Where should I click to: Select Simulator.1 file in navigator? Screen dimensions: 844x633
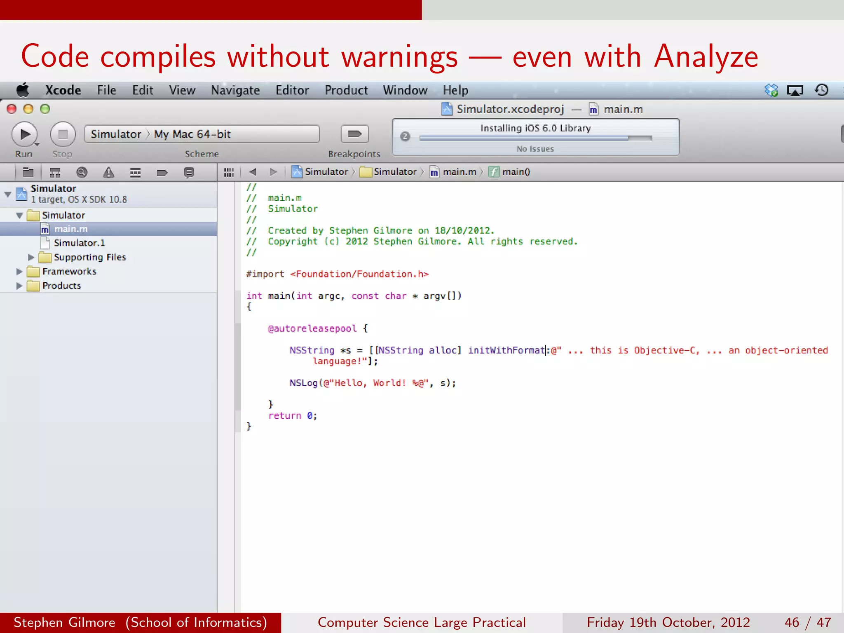[x=108, y=243]
